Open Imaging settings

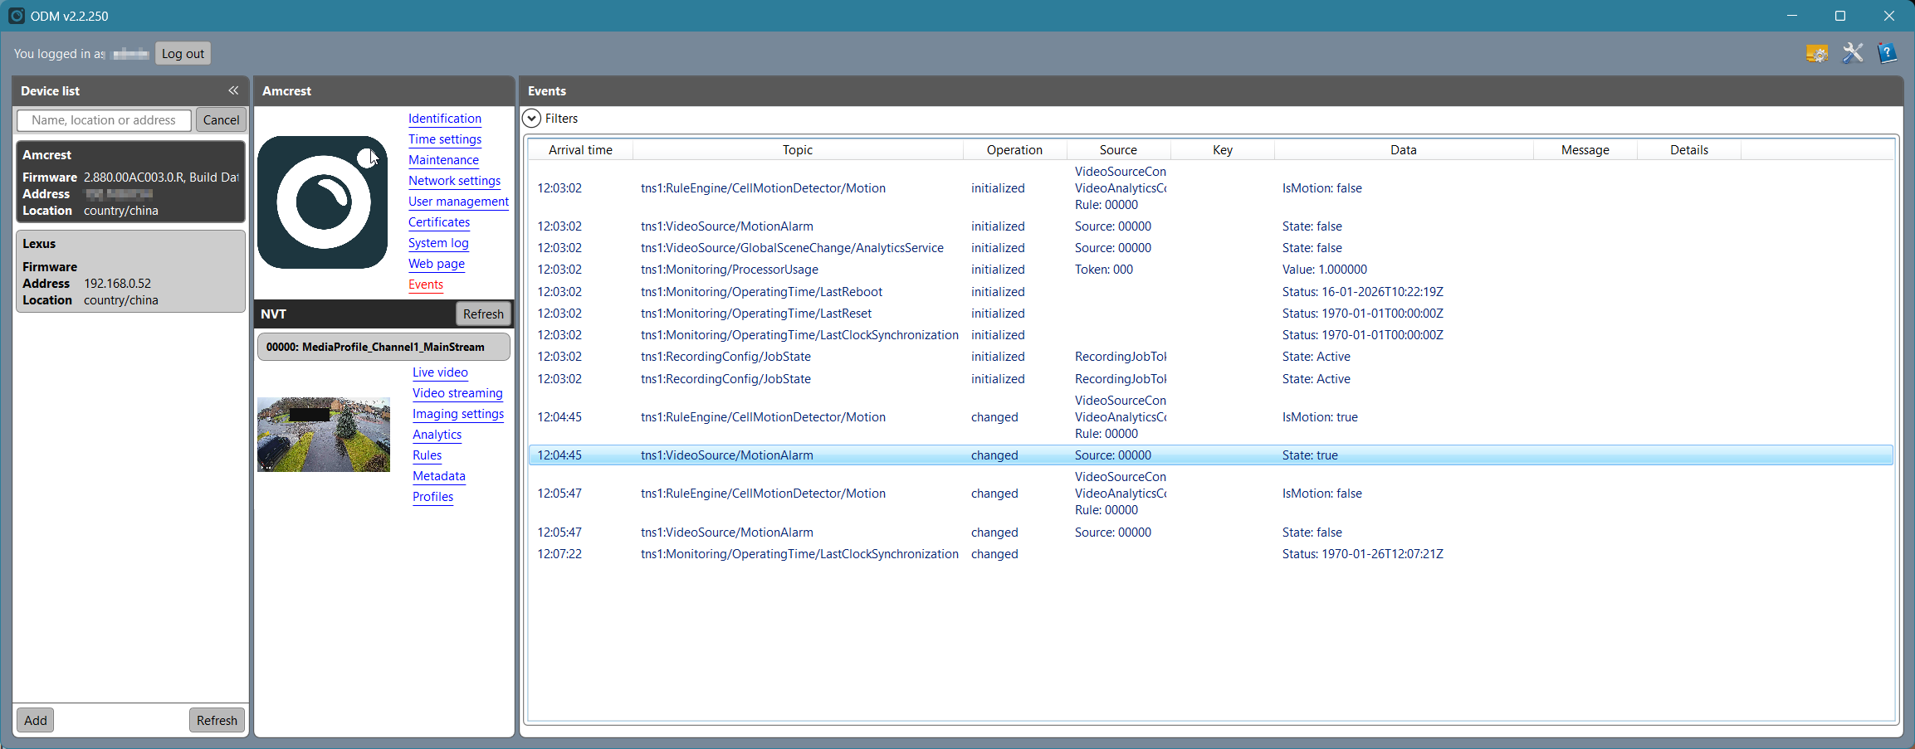coord(458,414)
